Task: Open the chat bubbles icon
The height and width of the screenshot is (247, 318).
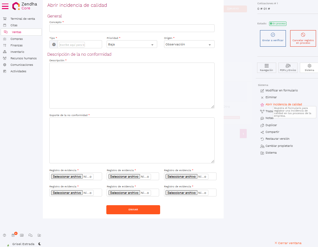Action: tap(30, 235)
